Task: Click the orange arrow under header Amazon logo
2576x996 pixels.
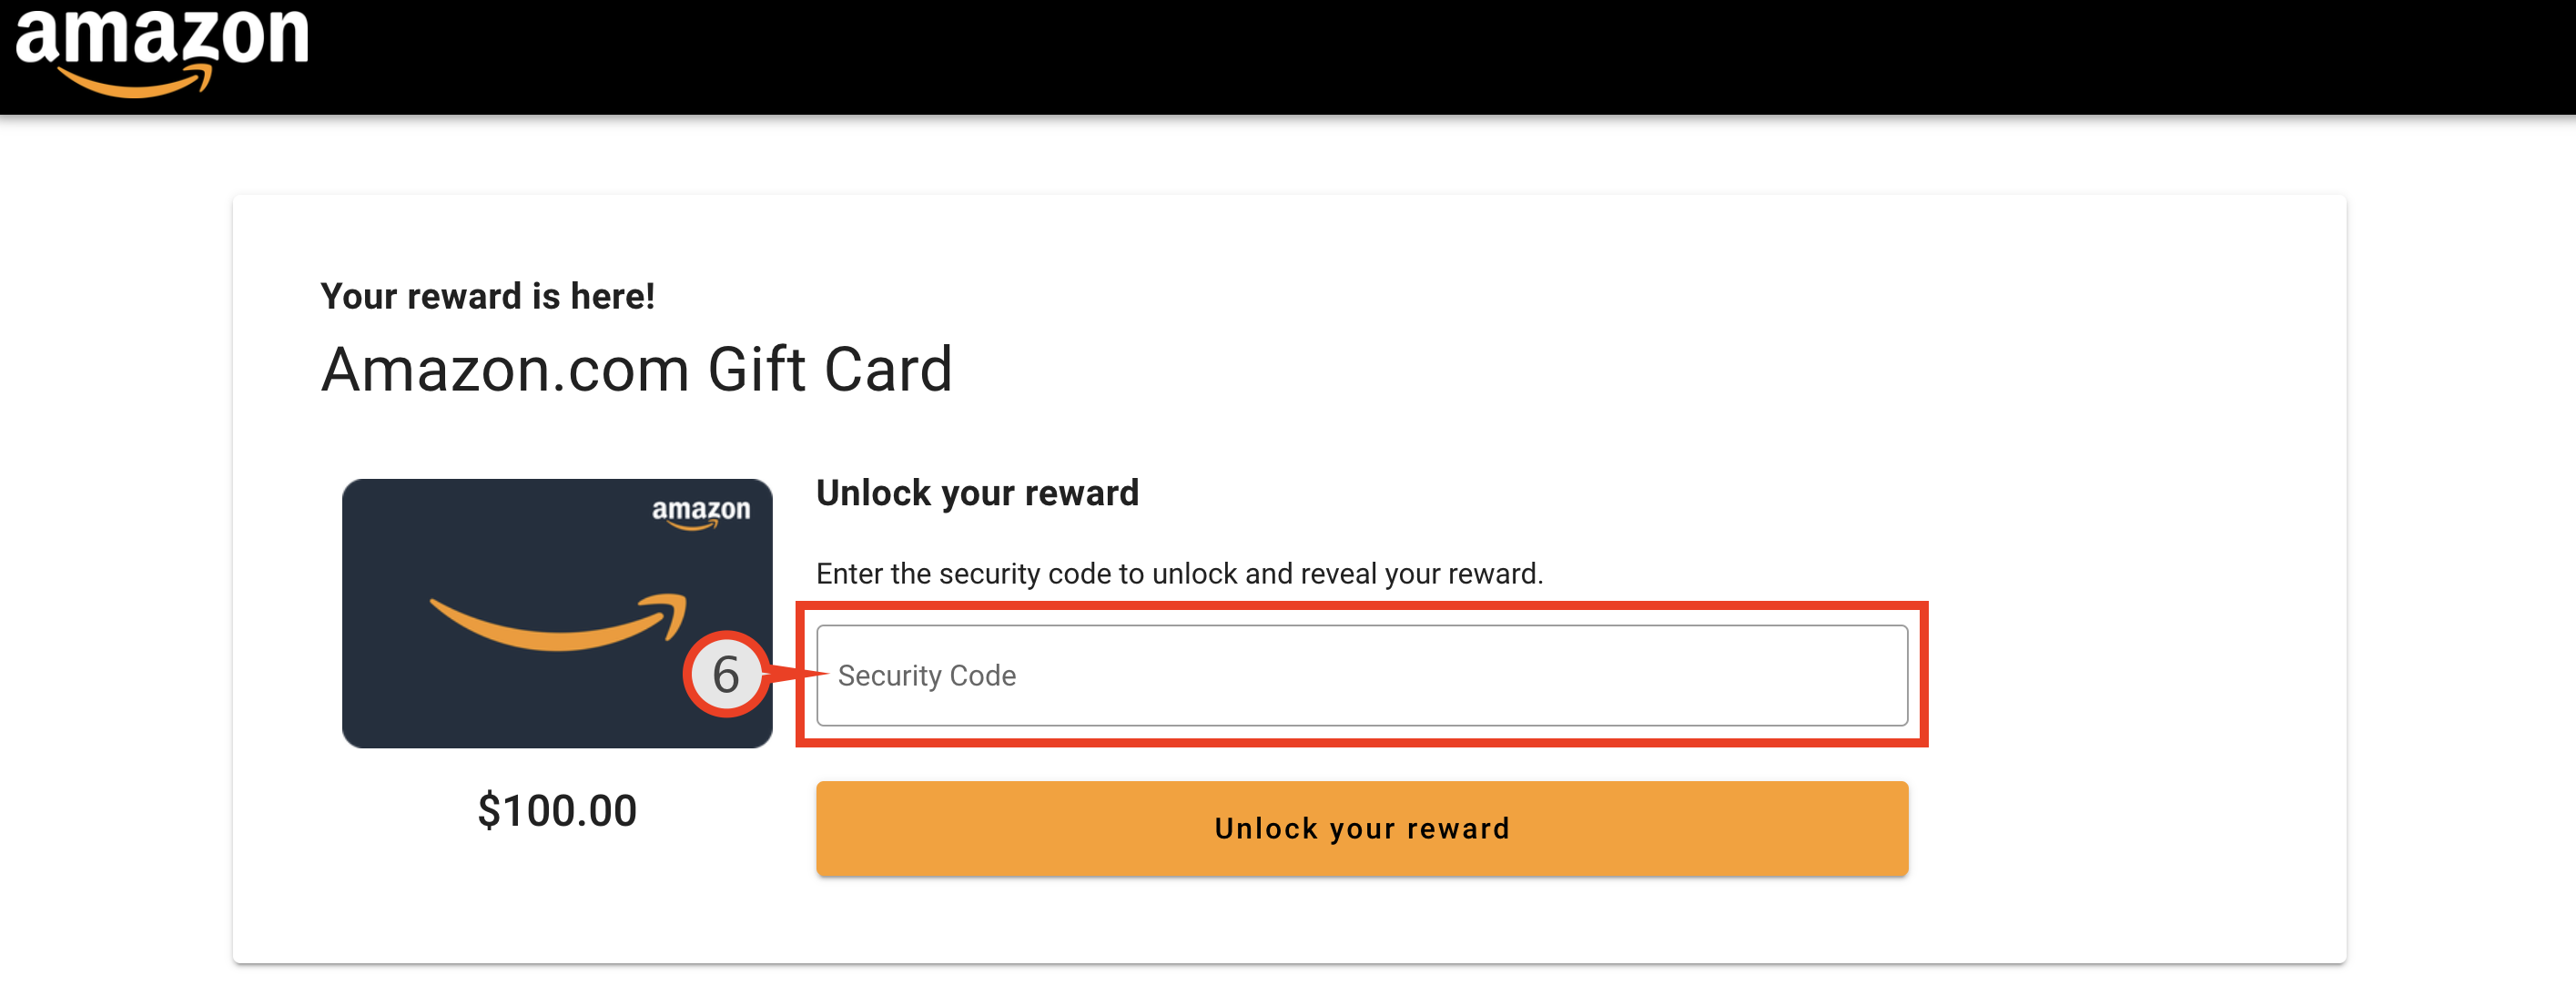Action: tap(135, 82)
